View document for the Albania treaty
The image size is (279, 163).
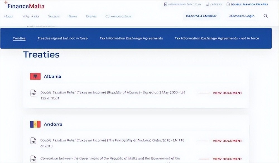pos(227,93)
